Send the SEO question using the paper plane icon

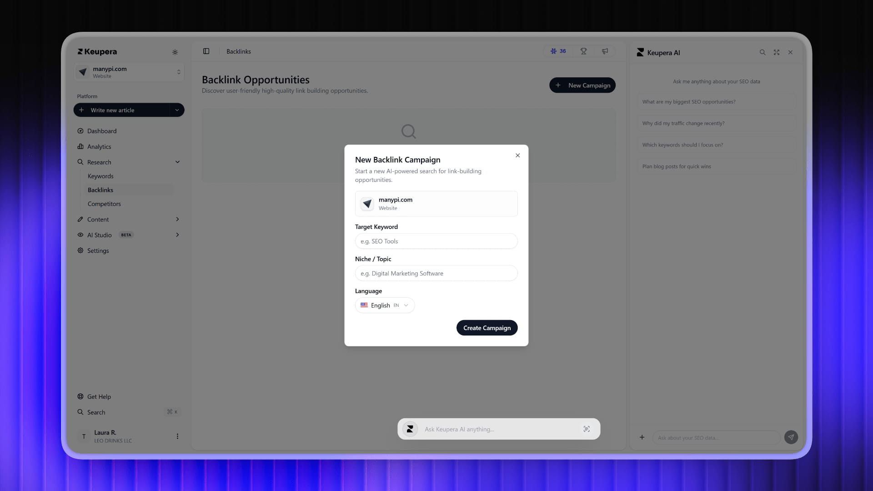coord(791,437)
